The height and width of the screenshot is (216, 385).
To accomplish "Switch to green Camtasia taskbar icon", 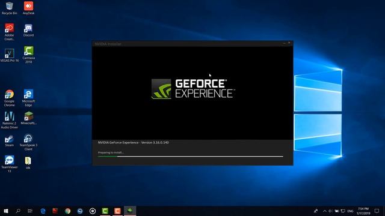I will [105, 211].
